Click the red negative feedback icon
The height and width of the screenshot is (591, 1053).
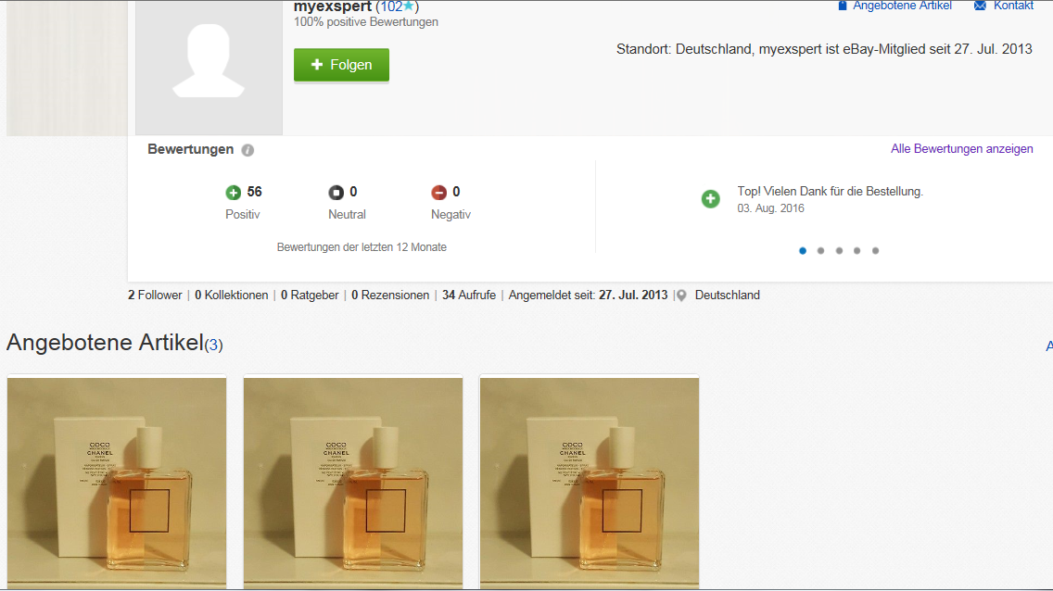tap(438, 193)
